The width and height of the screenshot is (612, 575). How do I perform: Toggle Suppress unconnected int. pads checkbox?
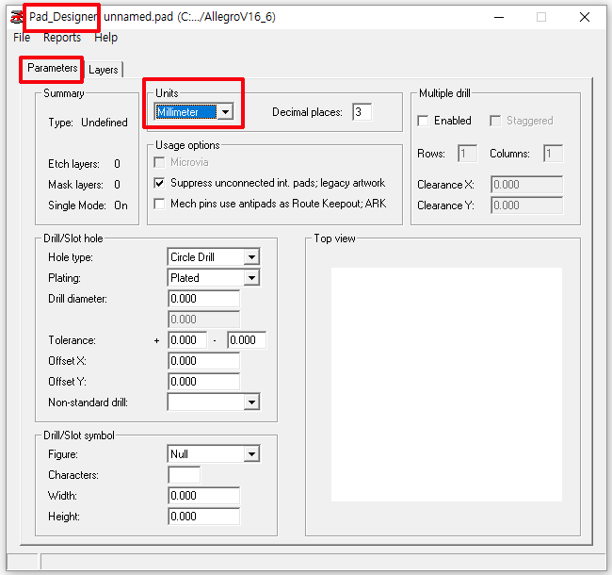(159, 183)
